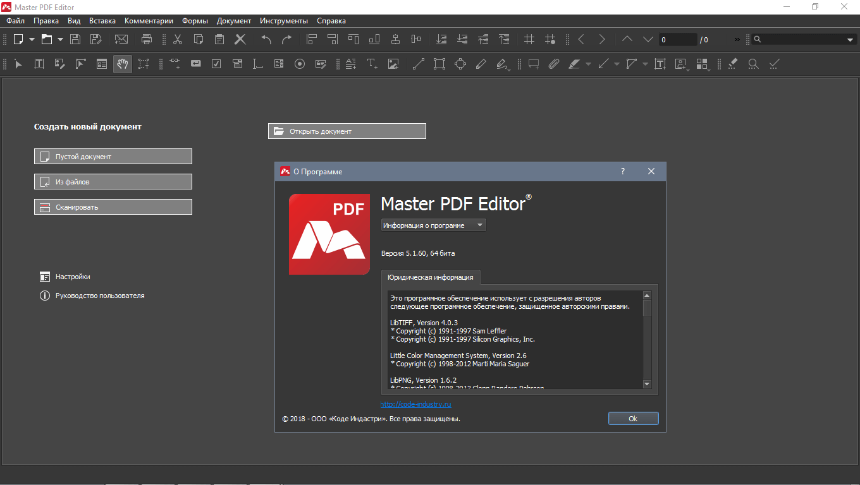Viewport: 860px width, 485px height.
Task: Open the recent files dropdown arrow
Action: coord(61,39)
